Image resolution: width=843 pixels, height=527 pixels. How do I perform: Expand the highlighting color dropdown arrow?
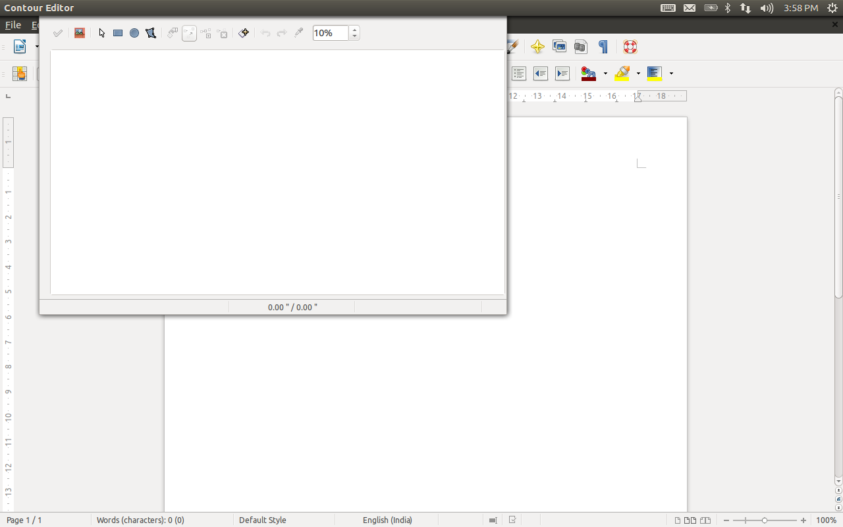[x=638, y=74]
